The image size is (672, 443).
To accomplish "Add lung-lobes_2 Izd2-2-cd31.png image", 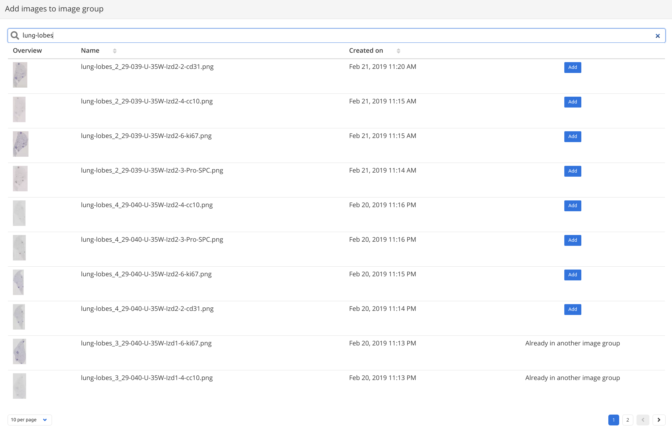I will click(573, 67).
